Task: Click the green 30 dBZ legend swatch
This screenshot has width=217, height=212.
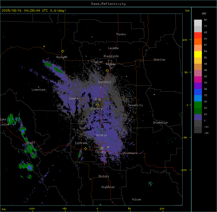Action: (x=198, y=105)
